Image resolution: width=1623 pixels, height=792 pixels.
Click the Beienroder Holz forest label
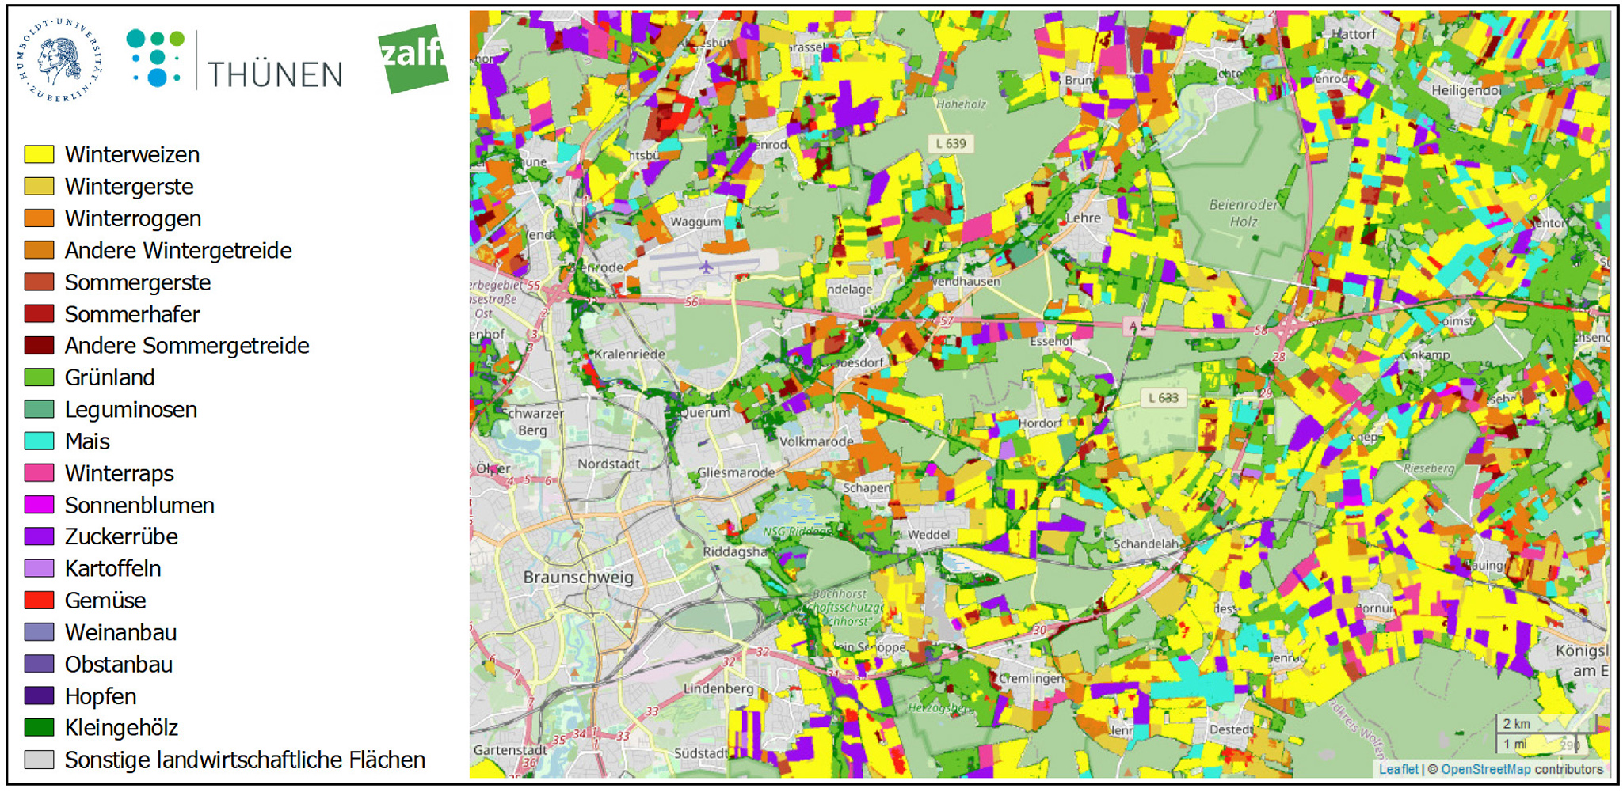[1243, 213]
